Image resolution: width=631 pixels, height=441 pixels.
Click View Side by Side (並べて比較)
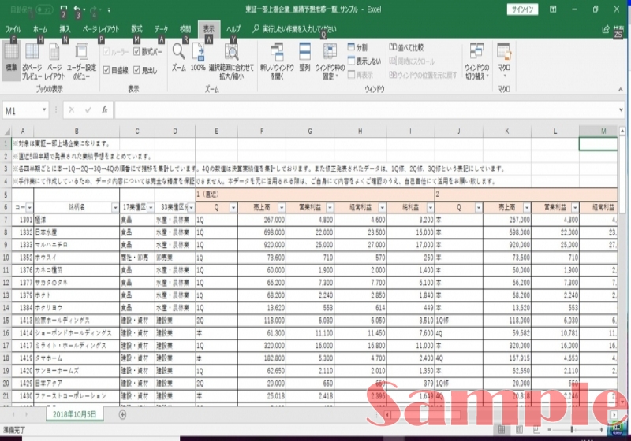[x=406, y=47]
